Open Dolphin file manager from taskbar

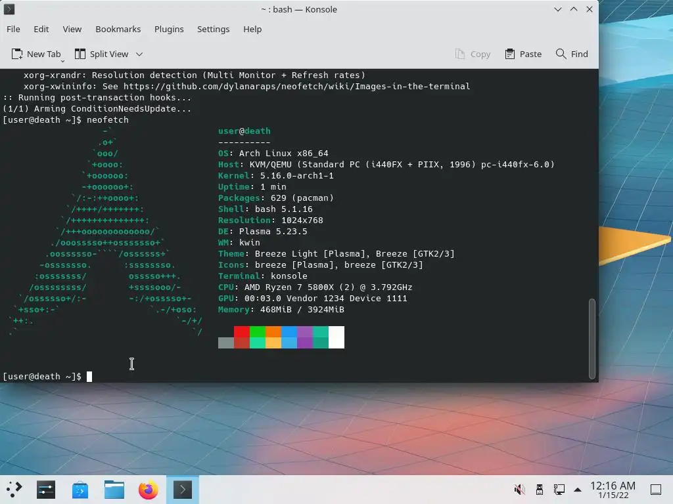(114, 490)
